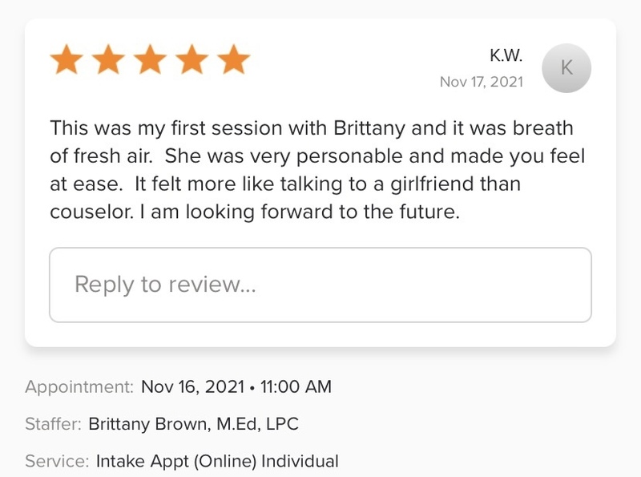Click the fourth orange rating star
Image resolution: width=641 pixels, height=477 pixels.
(192, 61)
